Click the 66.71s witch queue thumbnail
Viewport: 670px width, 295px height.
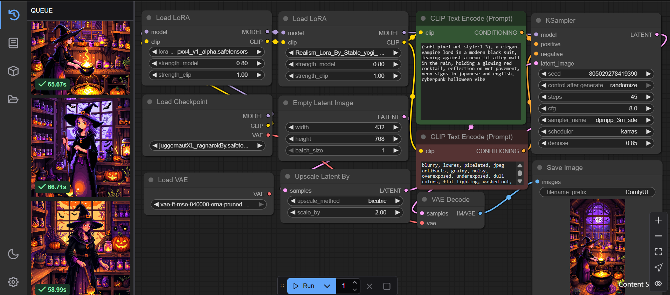(81, 147)
